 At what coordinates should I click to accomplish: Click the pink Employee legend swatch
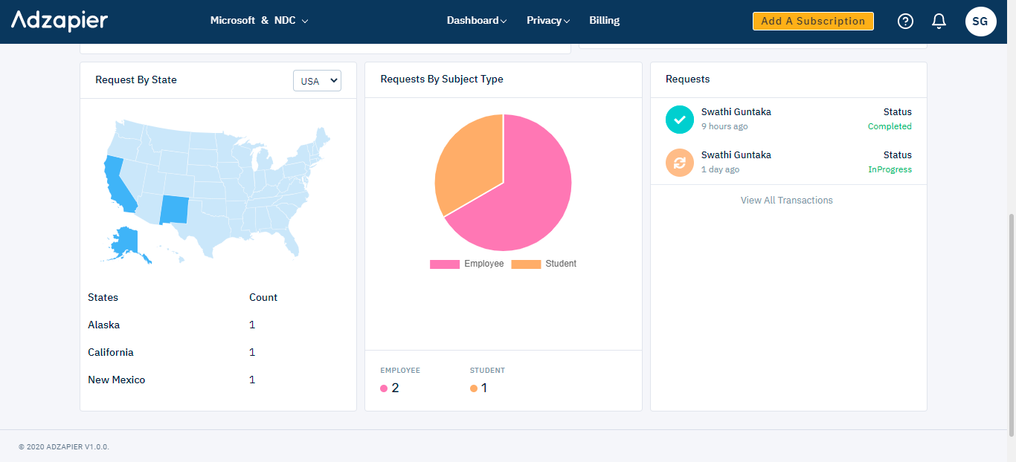click(x=444, y=264)
